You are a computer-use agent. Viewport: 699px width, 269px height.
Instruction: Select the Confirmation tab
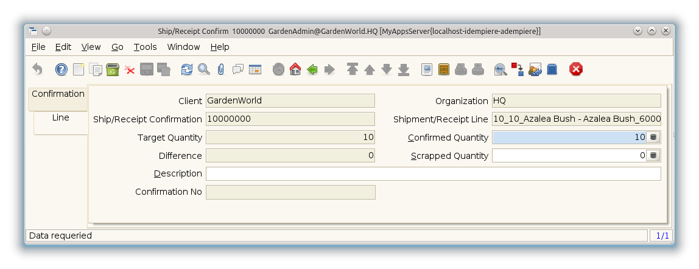pyautogui.click(x=58, y=94)
